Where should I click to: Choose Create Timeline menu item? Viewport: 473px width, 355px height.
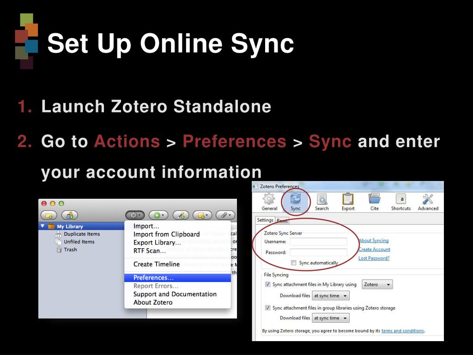tap(178, 264)
